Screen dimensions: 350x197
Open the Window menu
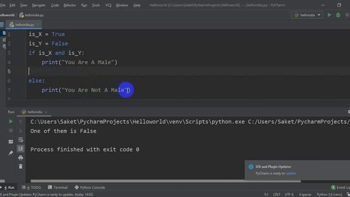[122, 5]
